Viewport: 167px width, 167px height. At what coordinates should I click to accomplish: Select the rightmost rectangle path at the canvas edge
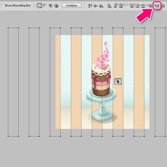coord(160,82)
